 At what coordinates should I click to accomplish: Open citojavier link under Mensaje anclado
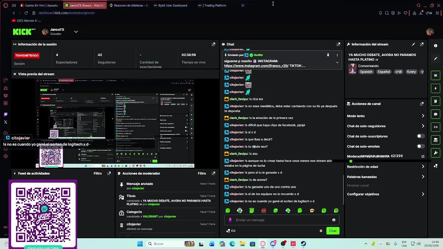(138, 188)
